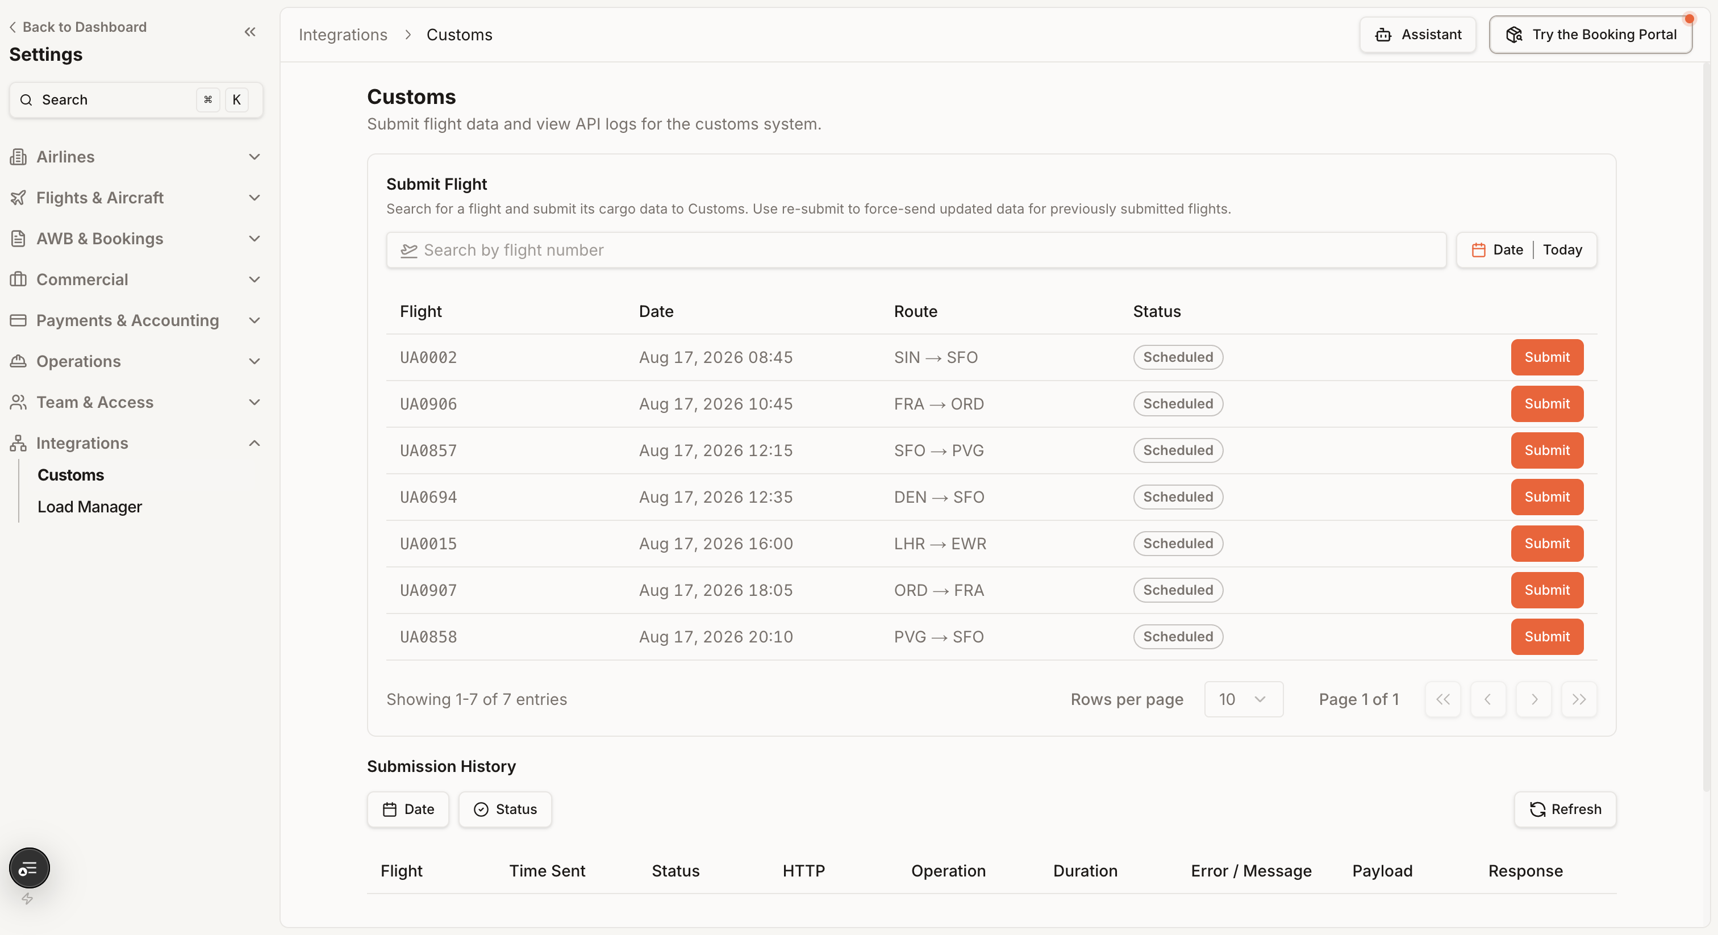Open Submission History Status filter
Image resolution: width=1718 pixels, height=935 pixels.
pyautogui.click(x=505, y=809)
